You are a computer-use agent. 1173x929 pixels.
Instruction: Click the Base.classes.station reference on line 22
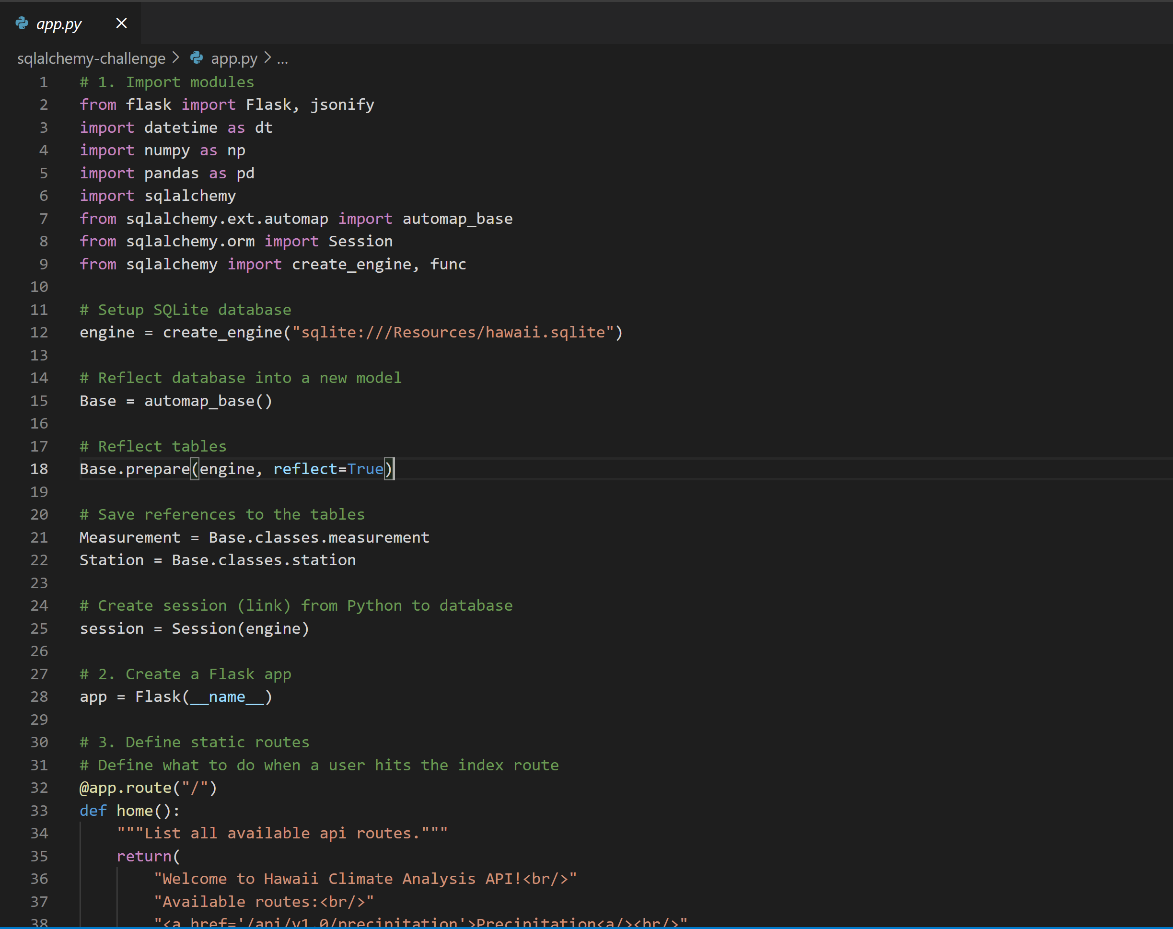(x=263, y=560)
